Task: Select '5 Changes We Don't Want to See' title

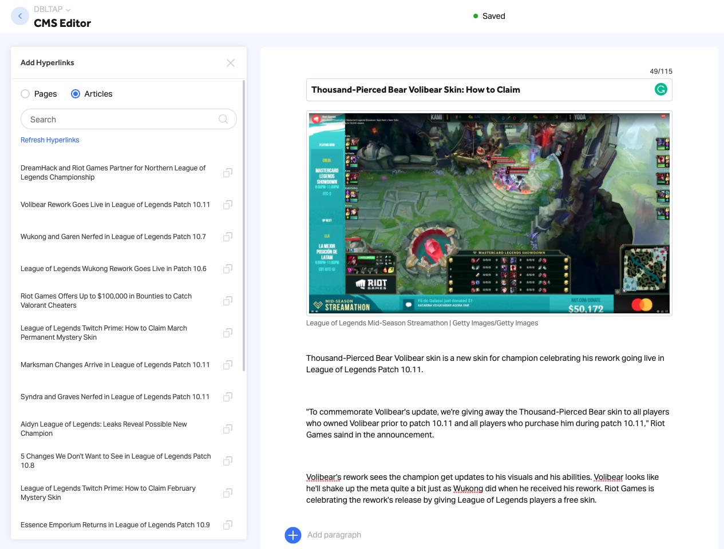Action: (x=116, y=461)
